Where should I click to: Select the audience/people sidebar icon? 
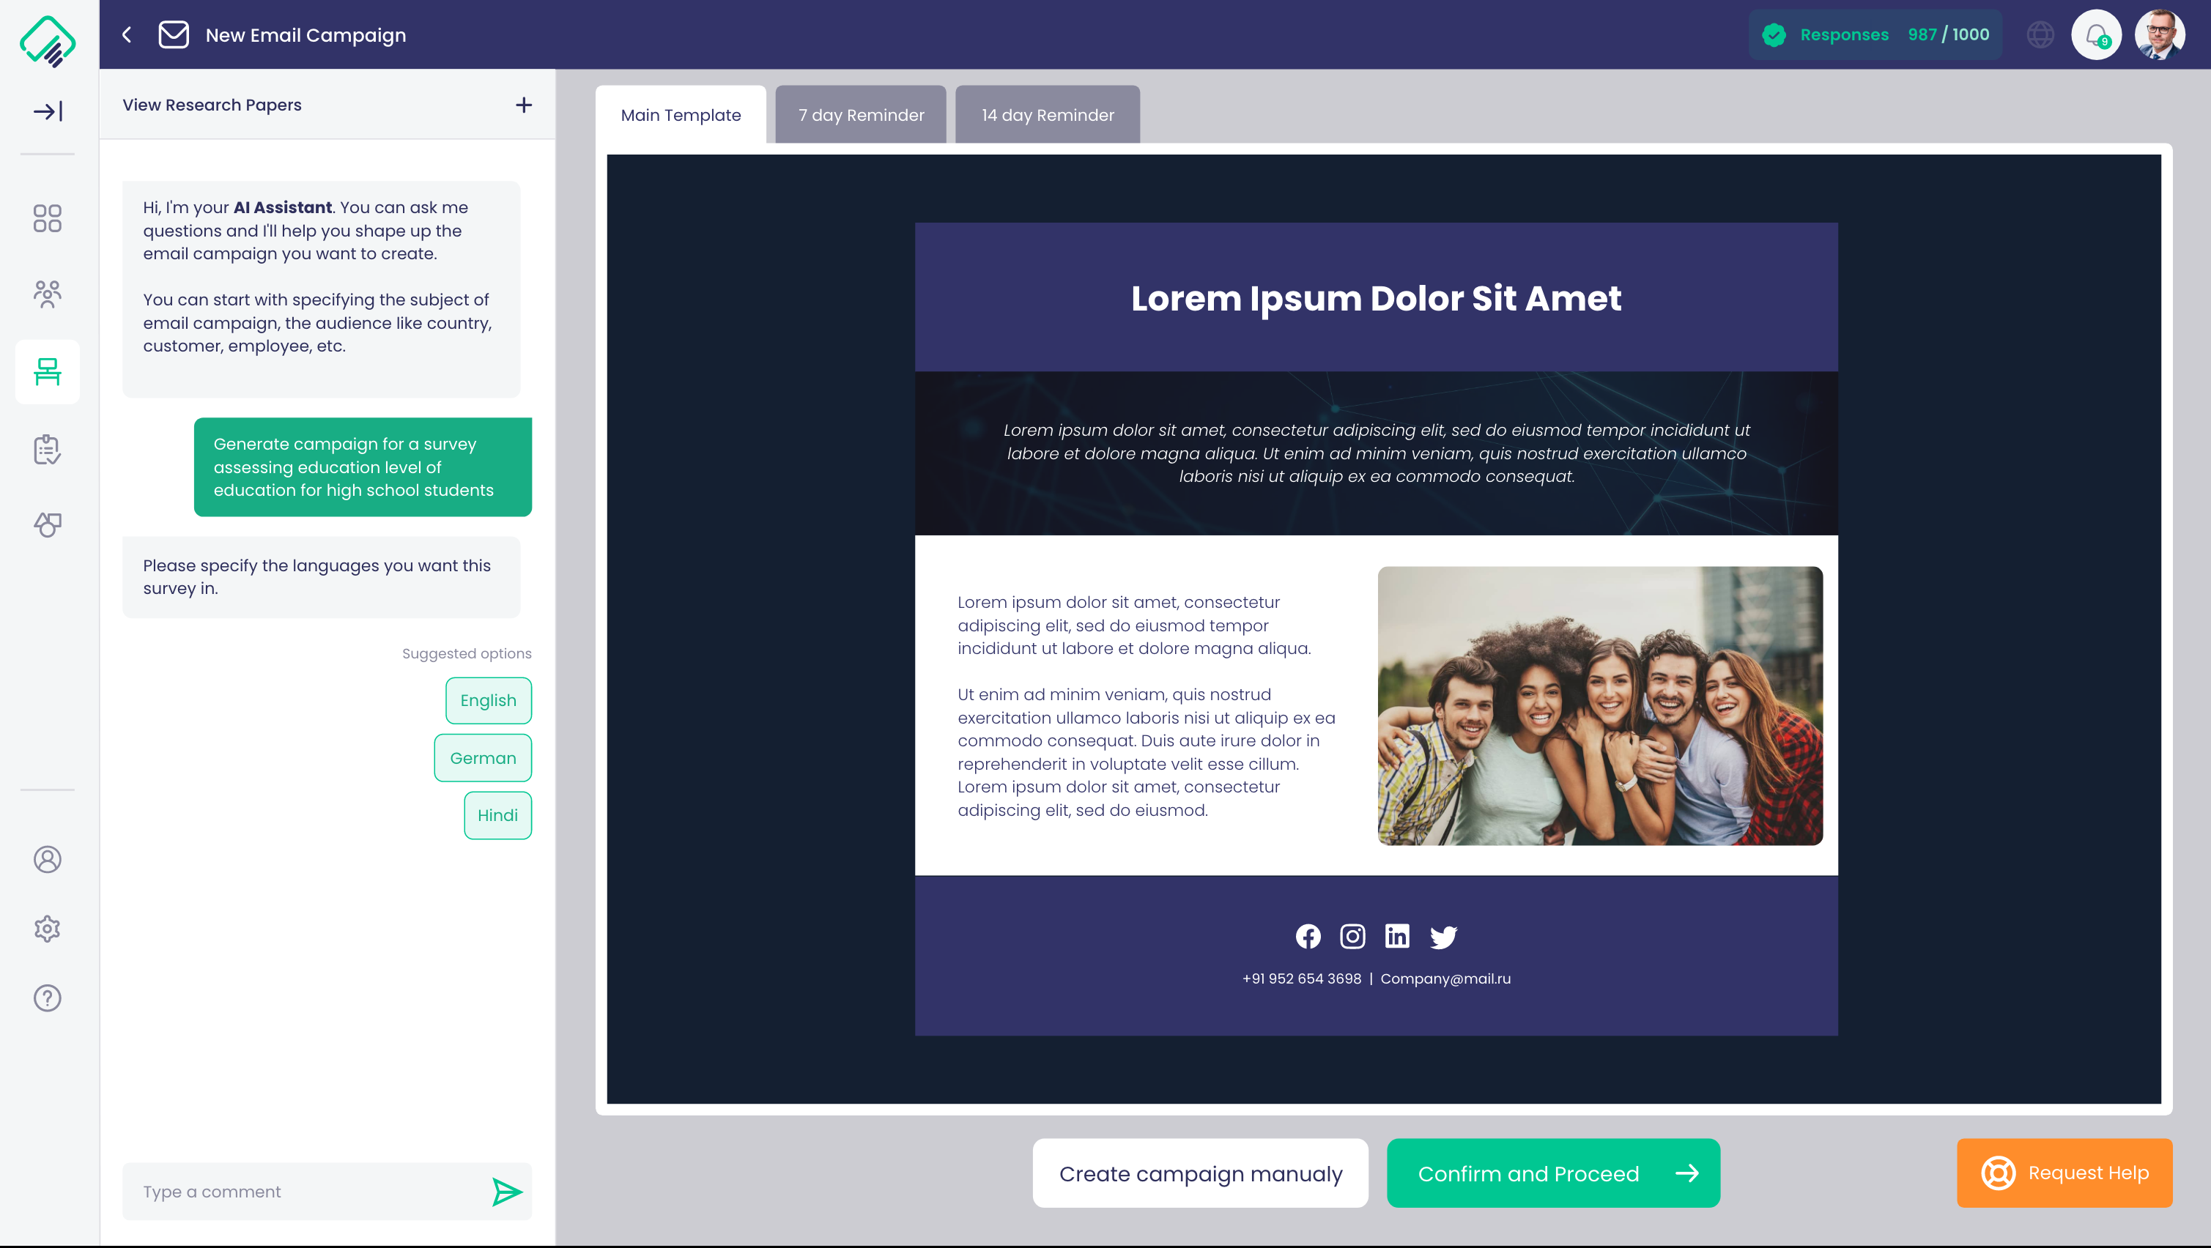coord(47,294)
